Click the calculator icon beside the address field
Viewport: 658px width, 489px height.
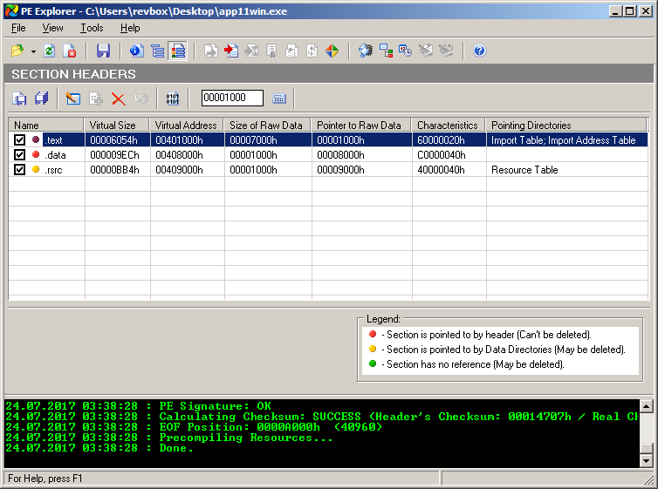coord(279,98)
